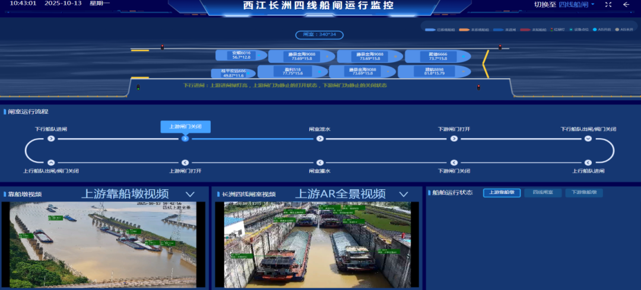Click the fullscreen expand icon in header
641x290 pixels.
[608, 5]
